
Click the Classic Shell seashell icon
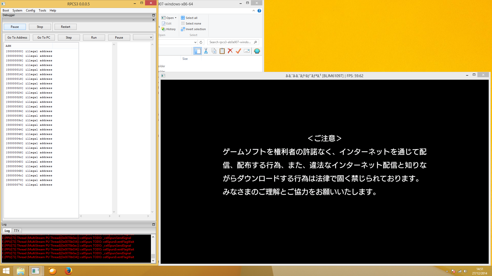(257, 51)
